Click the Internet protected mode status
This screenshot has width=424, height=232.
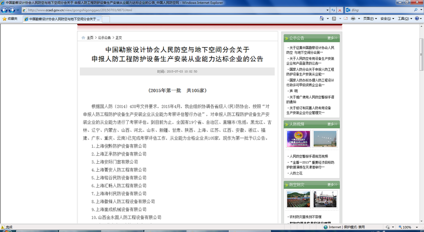pyautogui.click(x=344, y=227)
